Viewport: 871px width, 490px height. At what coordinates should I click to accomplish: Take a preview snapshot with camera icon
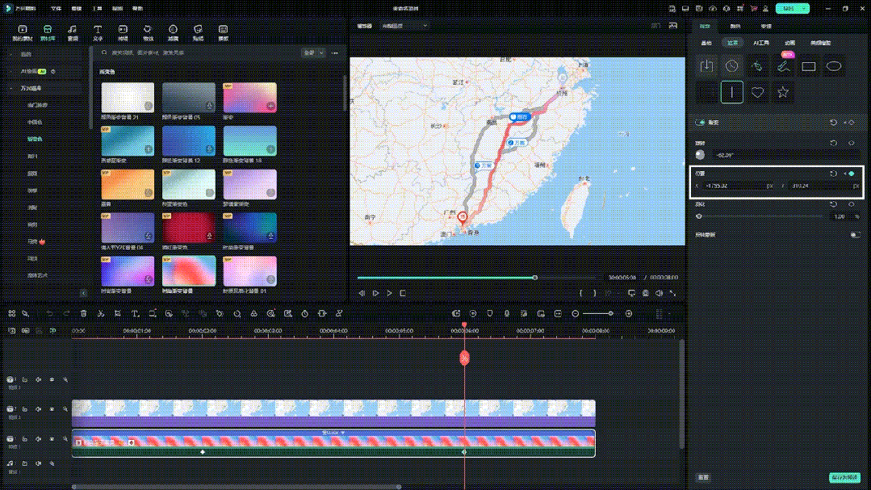click(x=646, y=293)
